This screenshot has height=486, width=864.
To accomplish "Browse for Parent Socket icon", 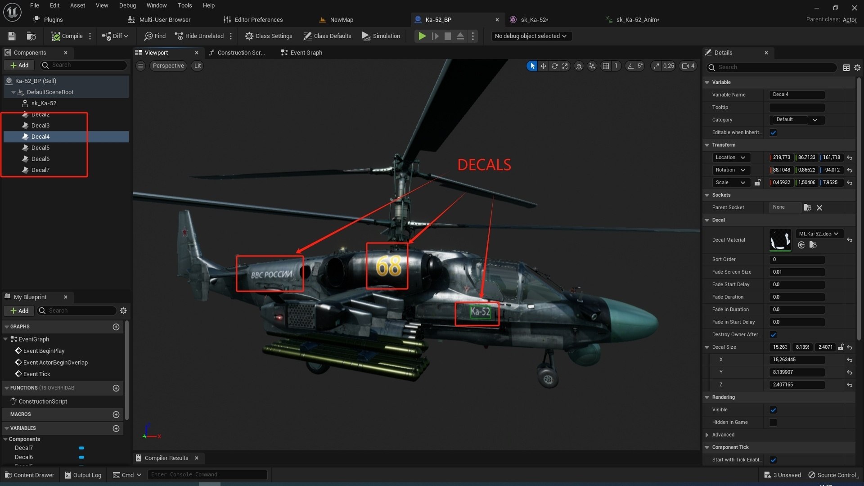I will (x=807, y=207).
